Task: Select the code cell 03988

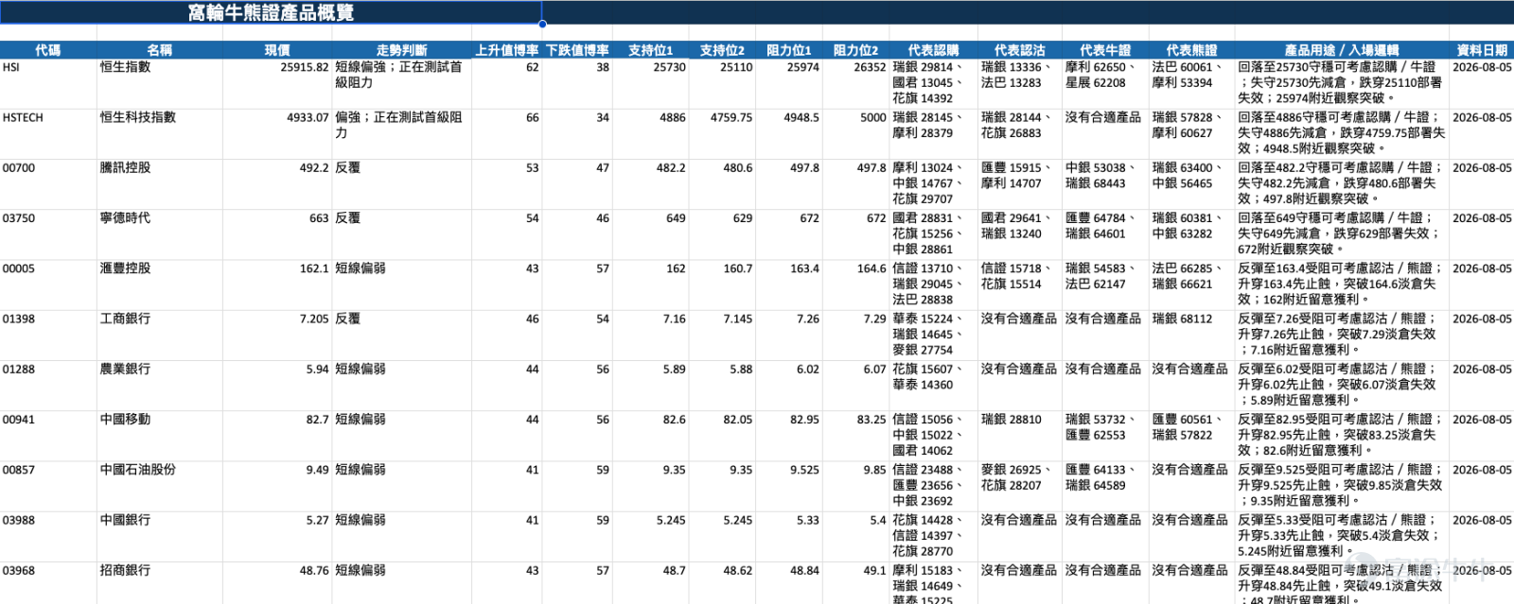Action: click(48, 536)
